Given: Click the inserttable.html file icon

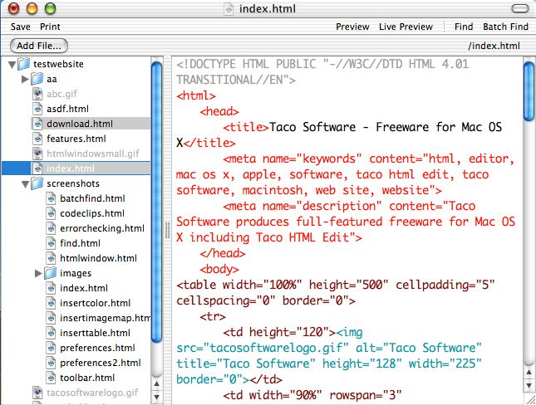Looking at the screenshot, I should pyautogui.click(x=51, y=333).
